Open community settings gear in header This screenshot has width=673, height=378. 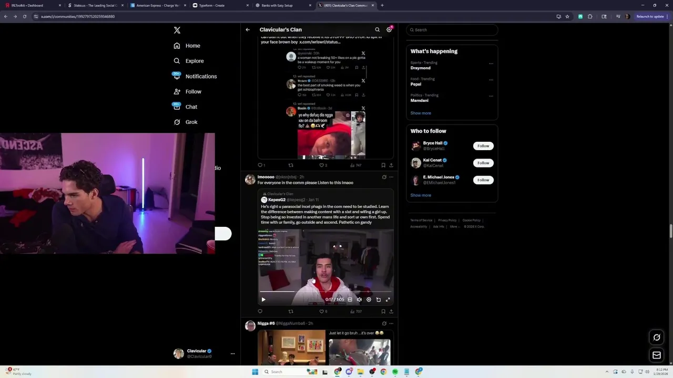pos(389,29)
